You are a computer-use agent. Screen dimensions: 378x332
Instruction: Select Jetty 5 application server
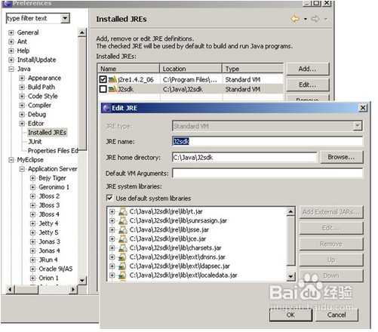coord(48,232)
